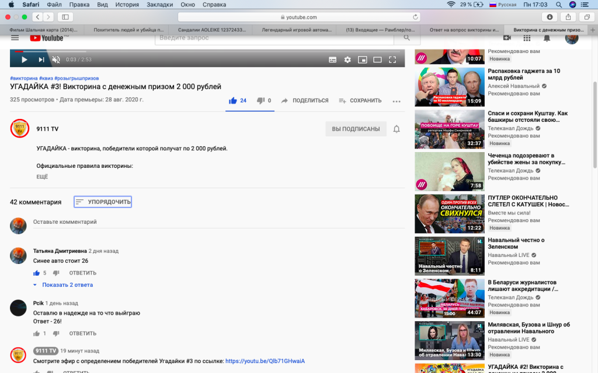Open video player settings gear
This screenshot has width=598, height=373.
point(347,59)
